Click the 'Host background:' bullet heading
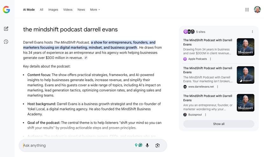 point(42,104)
